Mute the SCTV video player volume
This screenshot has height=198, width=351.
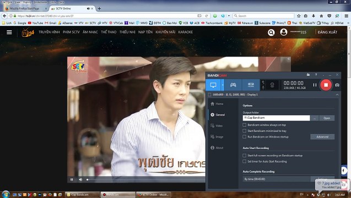click(80, 179)
